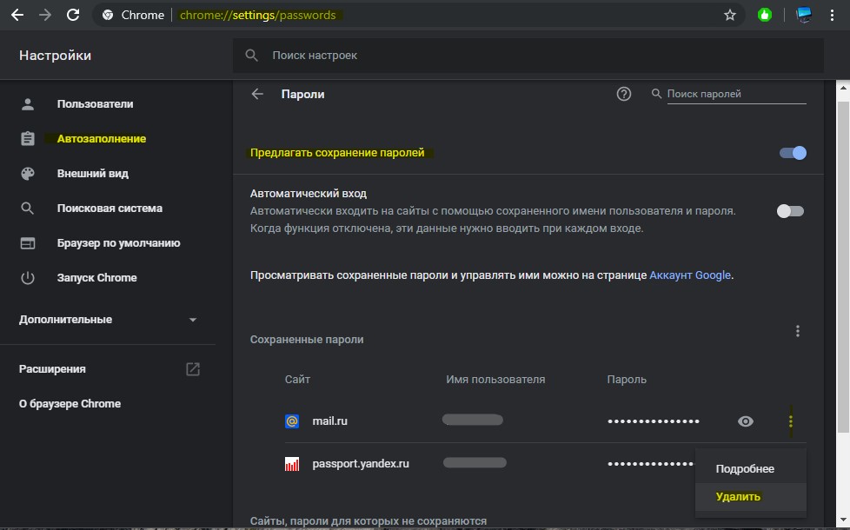
Task: Expand the "Дополнительные" section
Action: tap(108, 320)
